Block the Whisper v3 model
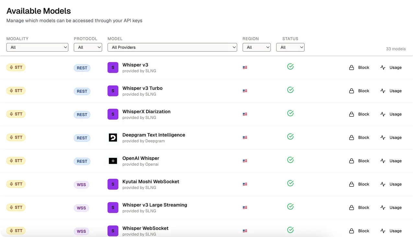The width and height of the screenshot is (413, 237). pyautogui.click(x=359, y=67)
